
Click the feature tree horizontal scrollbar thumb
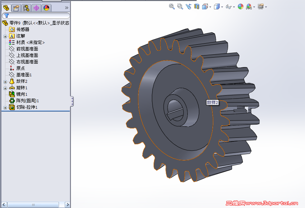[33, 205]
